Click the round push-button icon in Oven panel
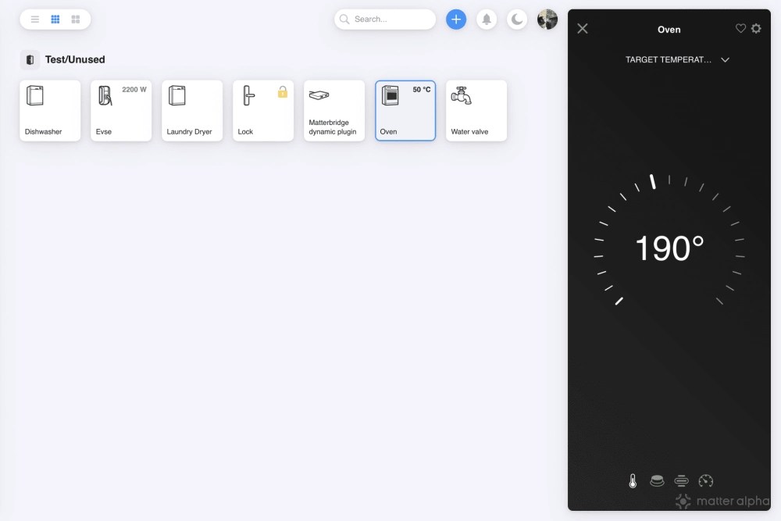 click(658, 480)
